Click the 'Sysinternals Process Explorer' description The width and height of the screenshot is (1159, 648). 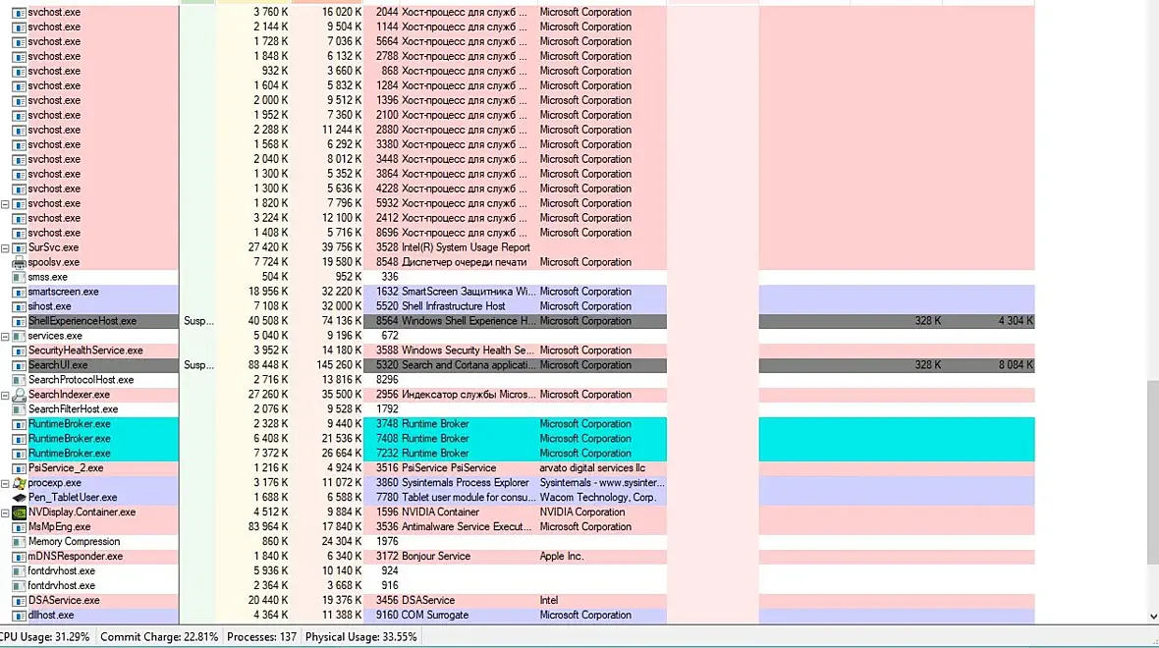click(465, 483)
